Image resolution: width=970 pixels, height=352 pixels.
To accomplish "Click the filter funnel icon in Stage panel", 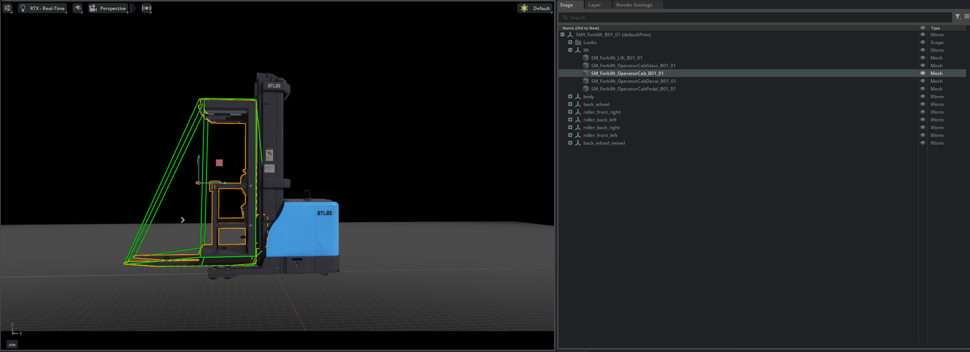I will (x=958, y=17).
